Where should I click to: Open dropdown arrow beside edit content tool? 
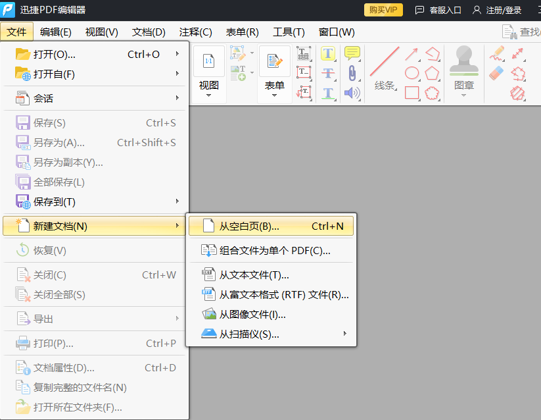[x=252, y=53]
